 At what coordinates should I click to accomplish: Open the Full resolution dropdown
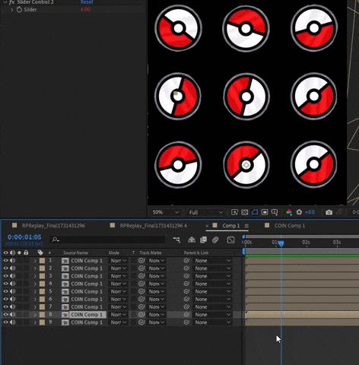pyautogui.click(x=206, y=212)
